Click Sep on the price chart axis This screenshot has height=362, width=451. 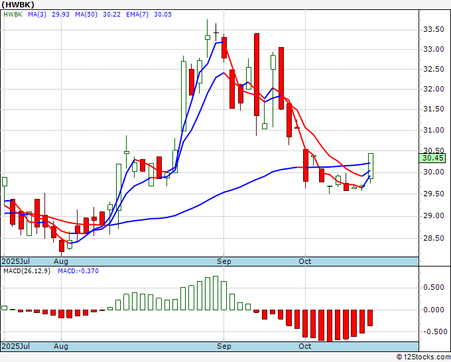(x=224, y=261)
